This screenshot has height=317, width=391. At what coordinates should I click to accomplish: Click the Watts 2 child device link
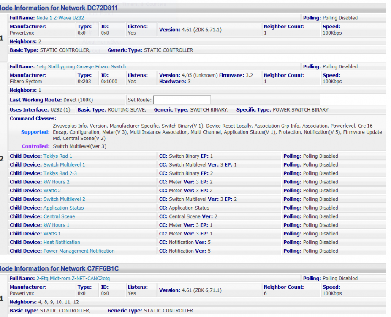52,191
